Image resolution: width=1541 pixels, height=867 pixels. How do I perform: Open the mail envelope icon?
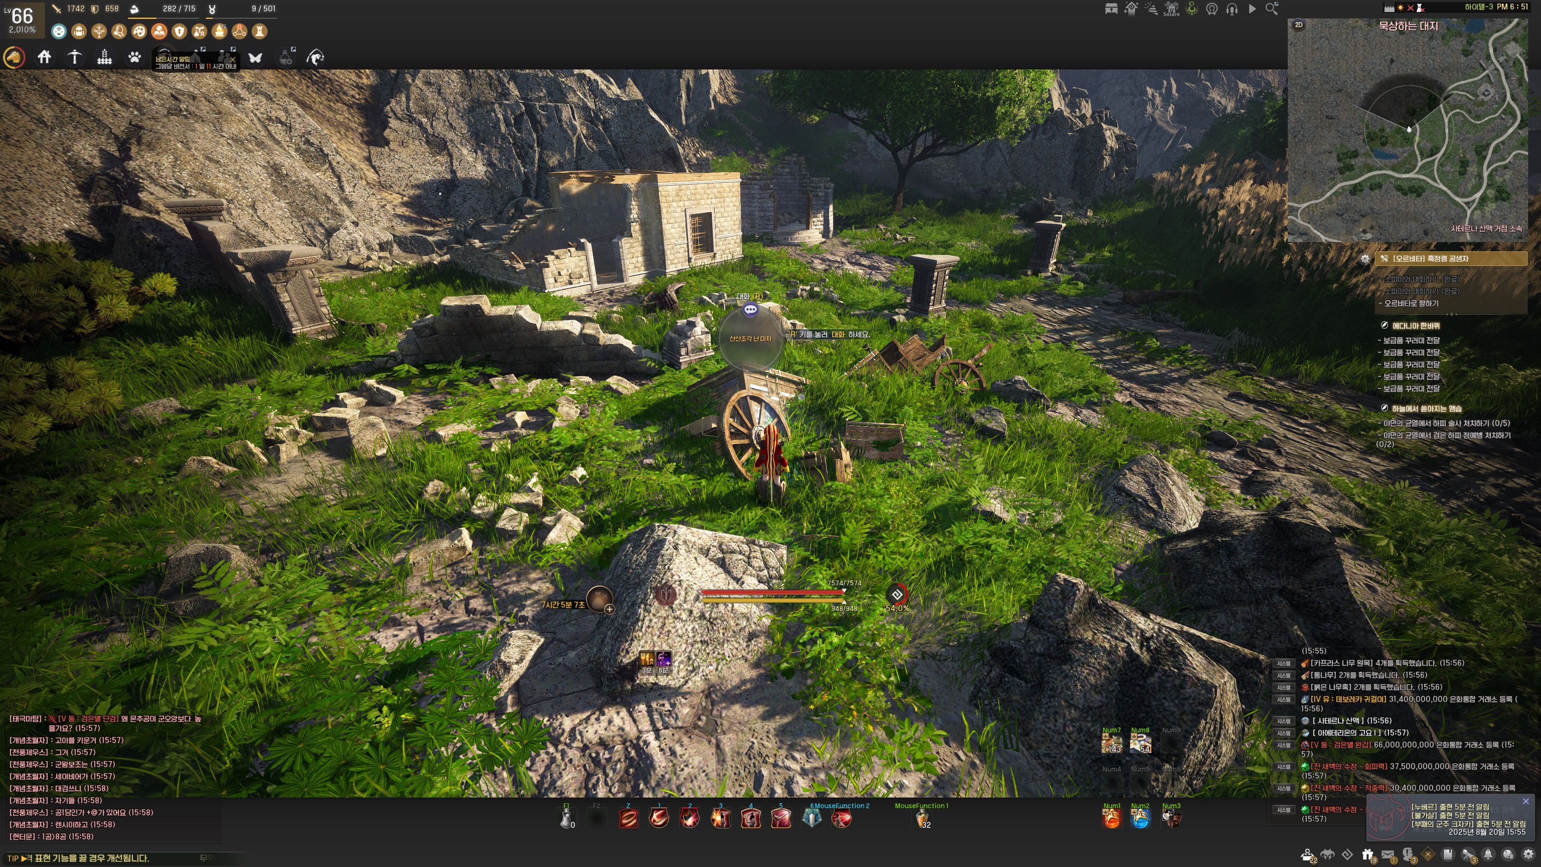[x=1388, y=855]
